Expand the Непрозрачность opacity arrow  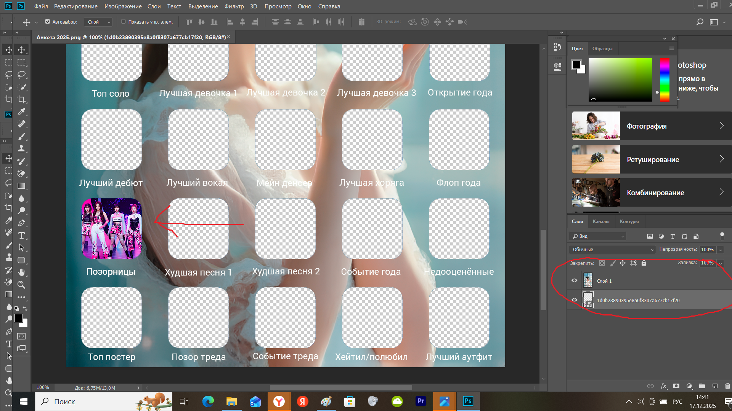[x=720, y=250]
